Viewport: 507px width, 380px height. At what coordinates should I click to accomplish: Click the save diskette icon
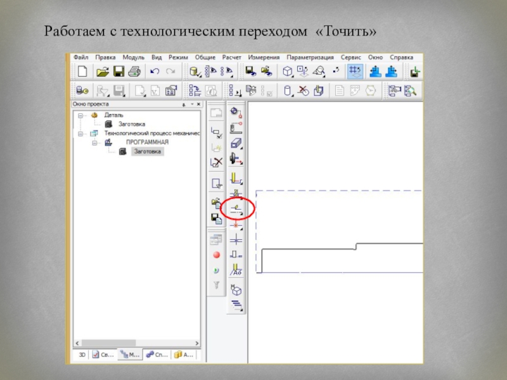(119, 71)
